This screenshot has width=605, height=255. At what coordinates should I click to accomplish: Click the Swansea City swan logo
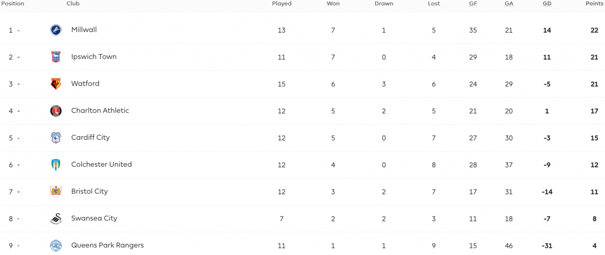coord(56,219)
